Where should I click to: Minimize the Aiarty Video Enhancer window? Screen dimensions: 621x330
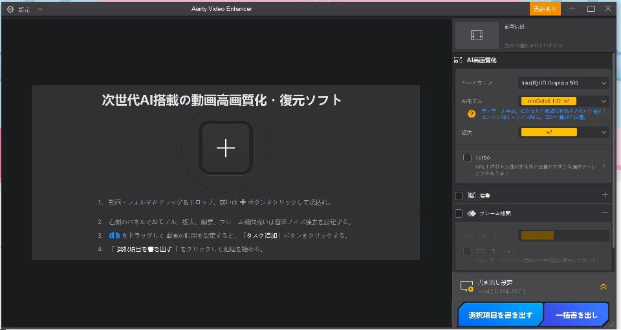tap(571, 8)
